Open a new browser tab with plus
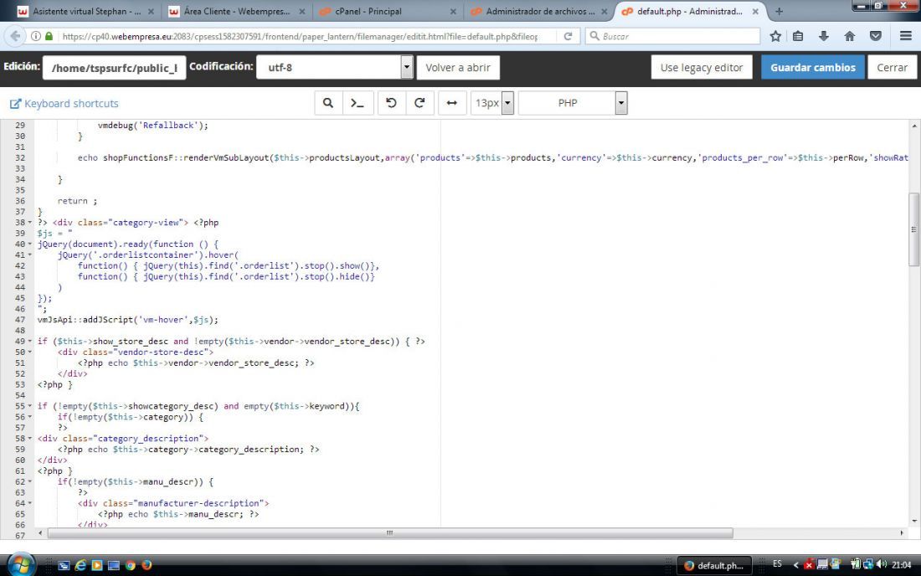Viewport: 921px width, 576px height. [779, 11]
